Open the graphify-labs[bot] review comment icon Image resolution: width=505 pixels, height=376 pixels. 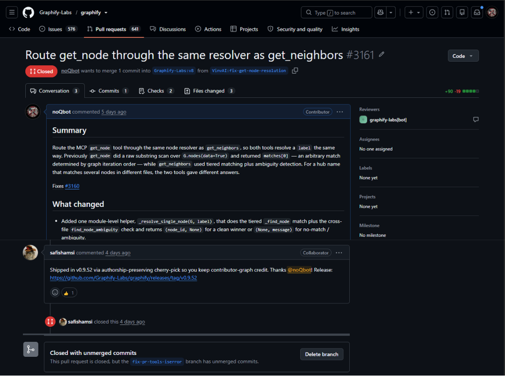[x=476, y=120]
